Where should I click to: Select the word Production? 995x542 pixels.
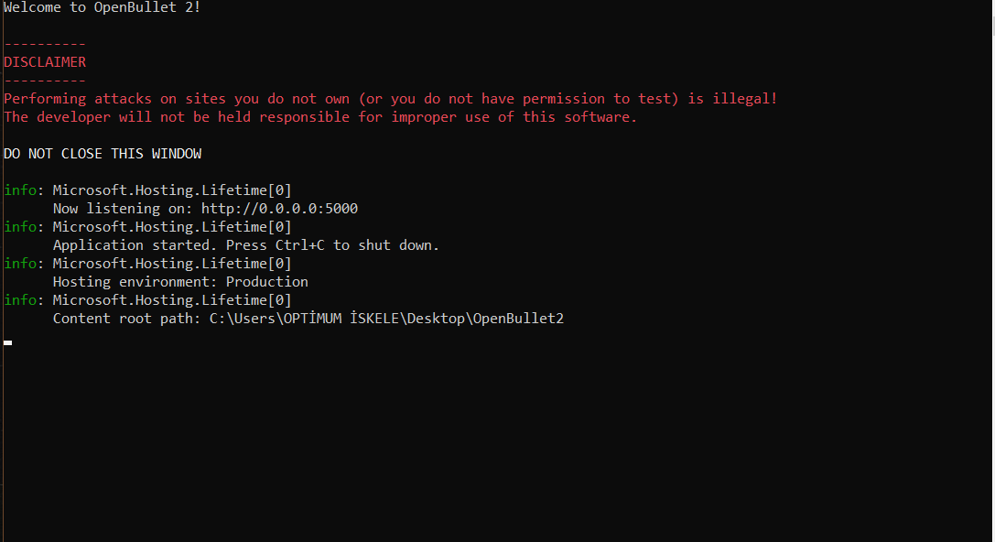267,282
